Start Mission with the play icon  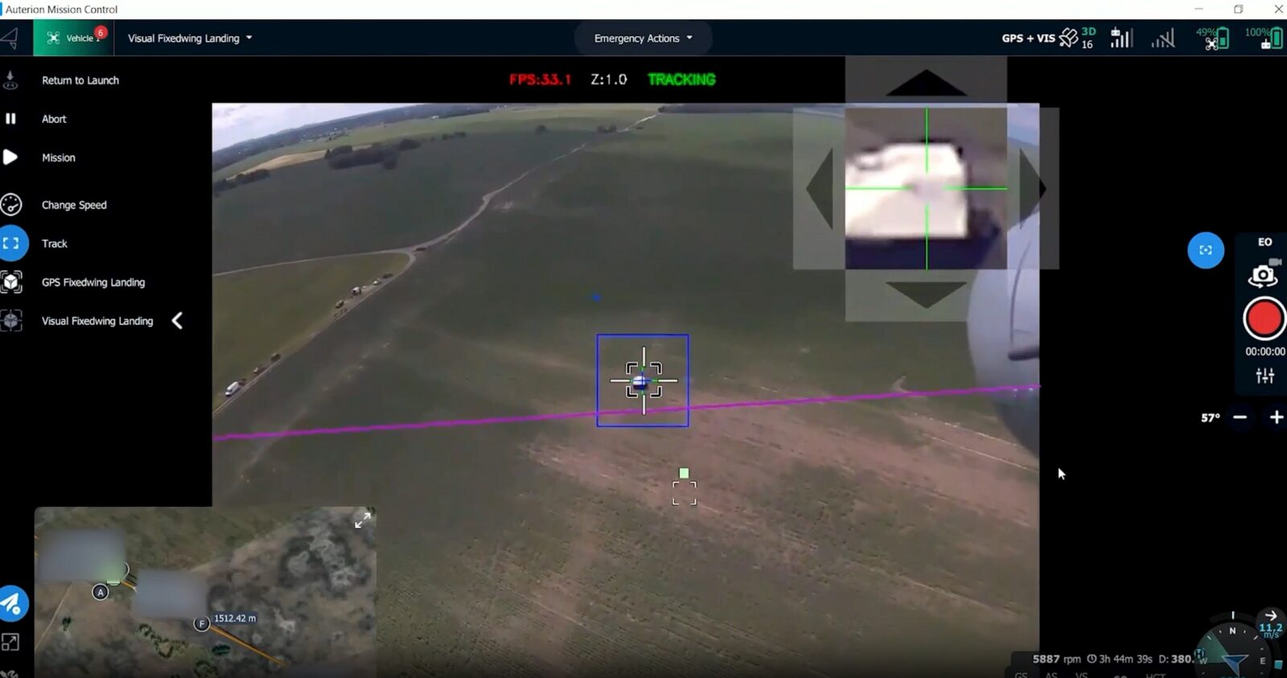coord(10,158)
